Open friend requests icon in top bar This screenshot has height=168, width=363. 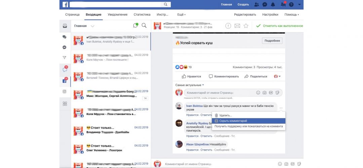coord(256,4)
